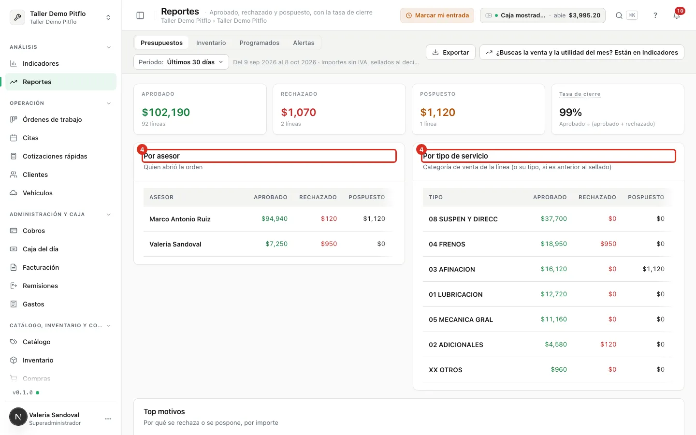The width and height of the screenshot is (696, 435).
Task: Click the Exportar button
Action: [x=450, y=52]
